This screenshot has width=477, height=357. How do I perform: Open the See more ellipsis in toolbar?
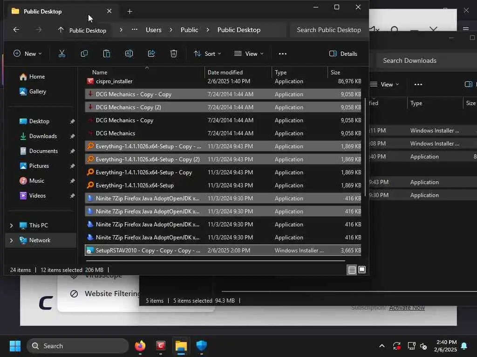point(283,54)
